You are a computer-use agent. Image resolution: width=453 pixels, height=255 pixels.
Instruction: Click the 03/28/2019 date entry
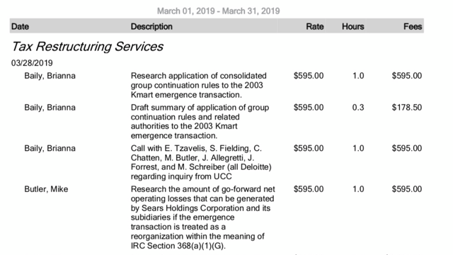(32, 63)
